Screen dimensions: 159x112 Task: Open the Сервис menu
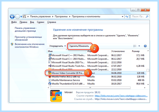(x=41, y=22)
